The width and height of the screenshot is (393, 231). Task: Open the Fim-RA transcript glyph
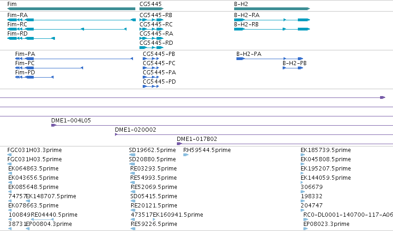[x=72, y=20]
